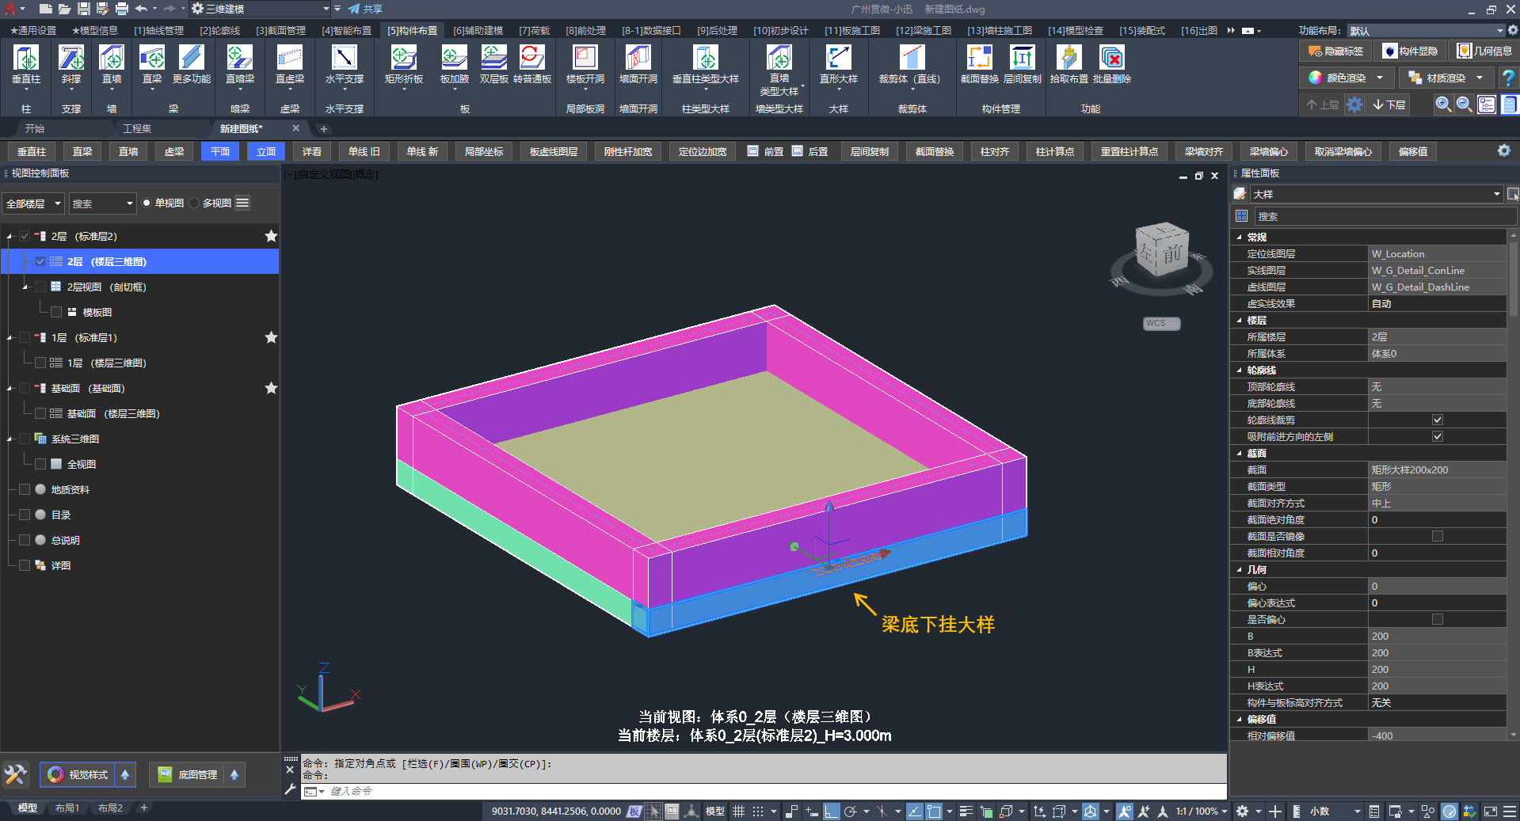
Task: Collapse the 常规 property section
Action: tap(1240, 238)
